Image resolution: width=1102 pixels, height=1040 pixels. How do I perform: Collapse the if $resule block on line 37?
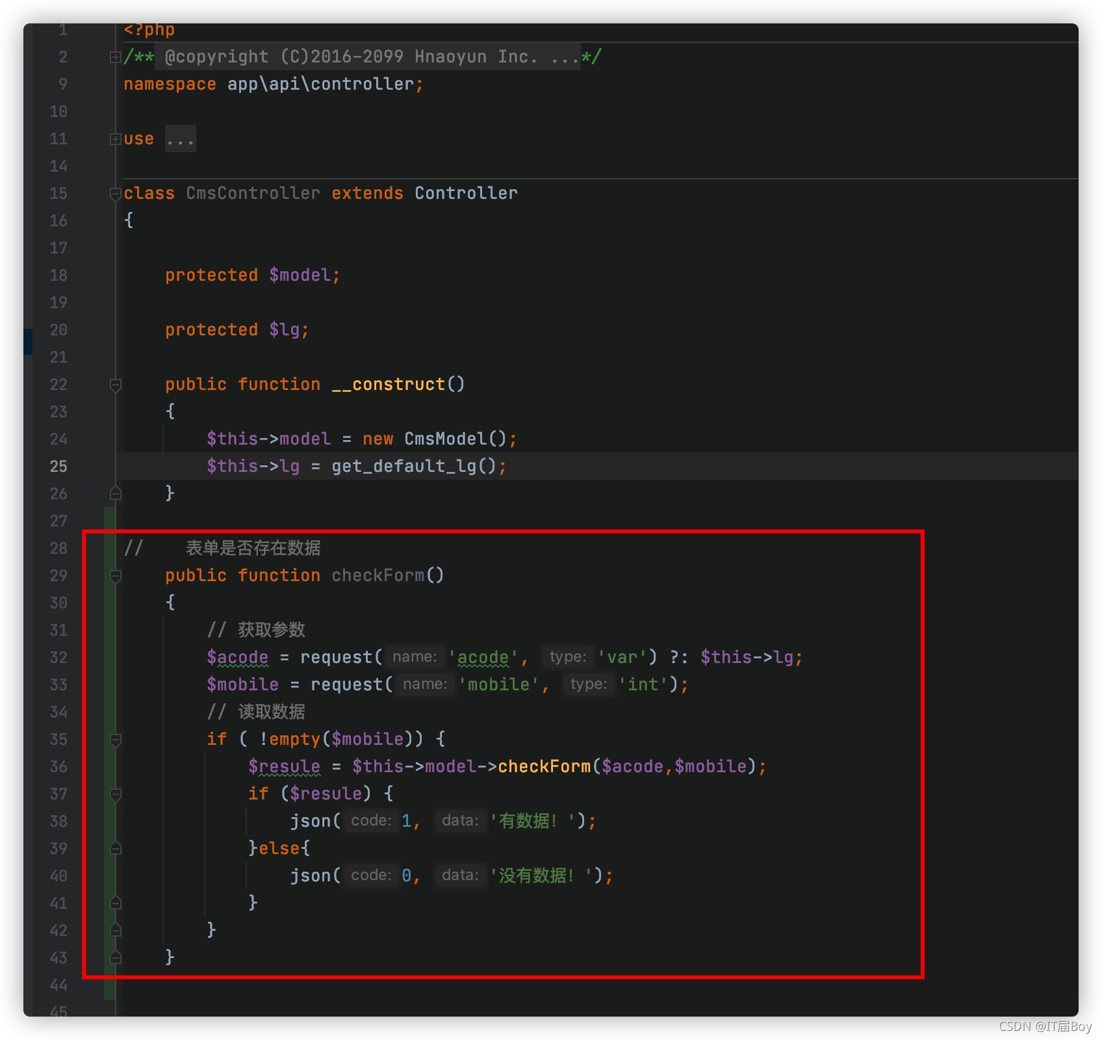point(115,794)
